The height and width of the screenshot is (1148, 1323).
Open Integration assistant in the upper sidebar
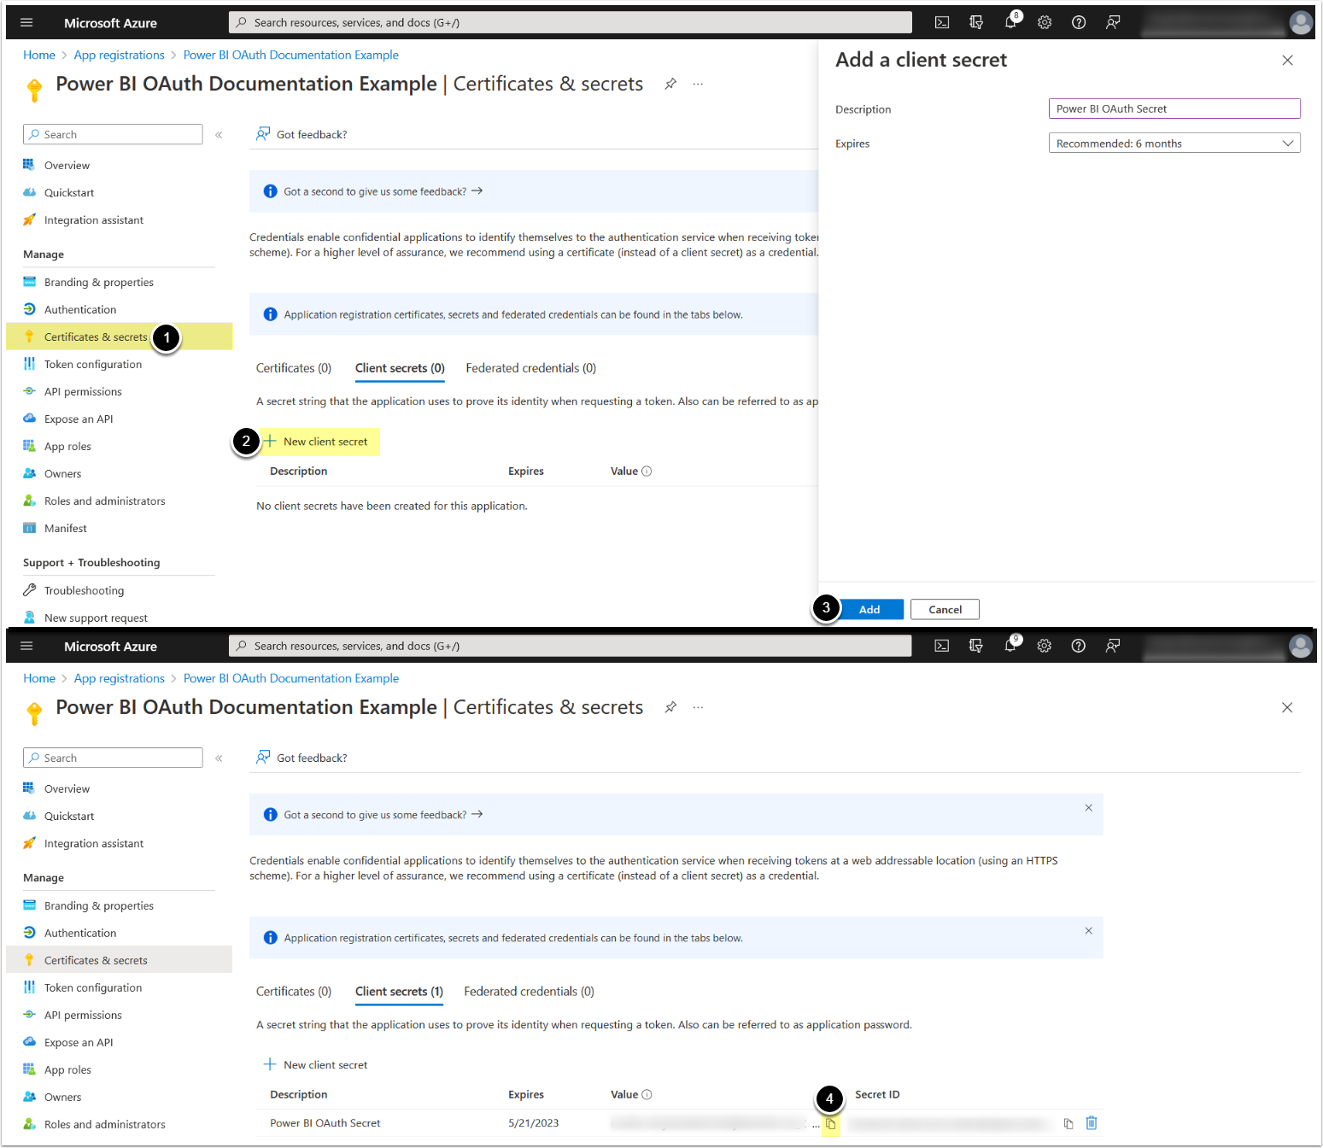(x=94, y=220)
